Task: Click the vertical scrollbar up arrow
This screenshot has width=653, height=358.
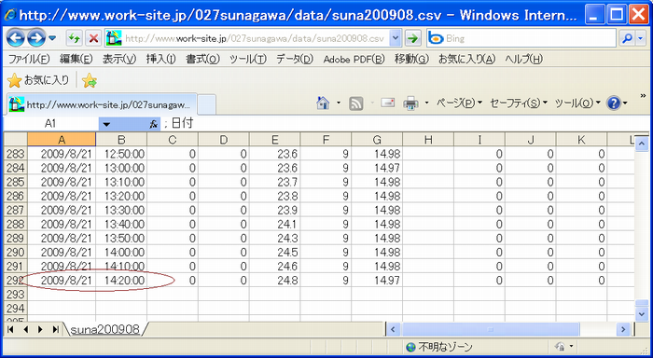Action: [642, 144]
